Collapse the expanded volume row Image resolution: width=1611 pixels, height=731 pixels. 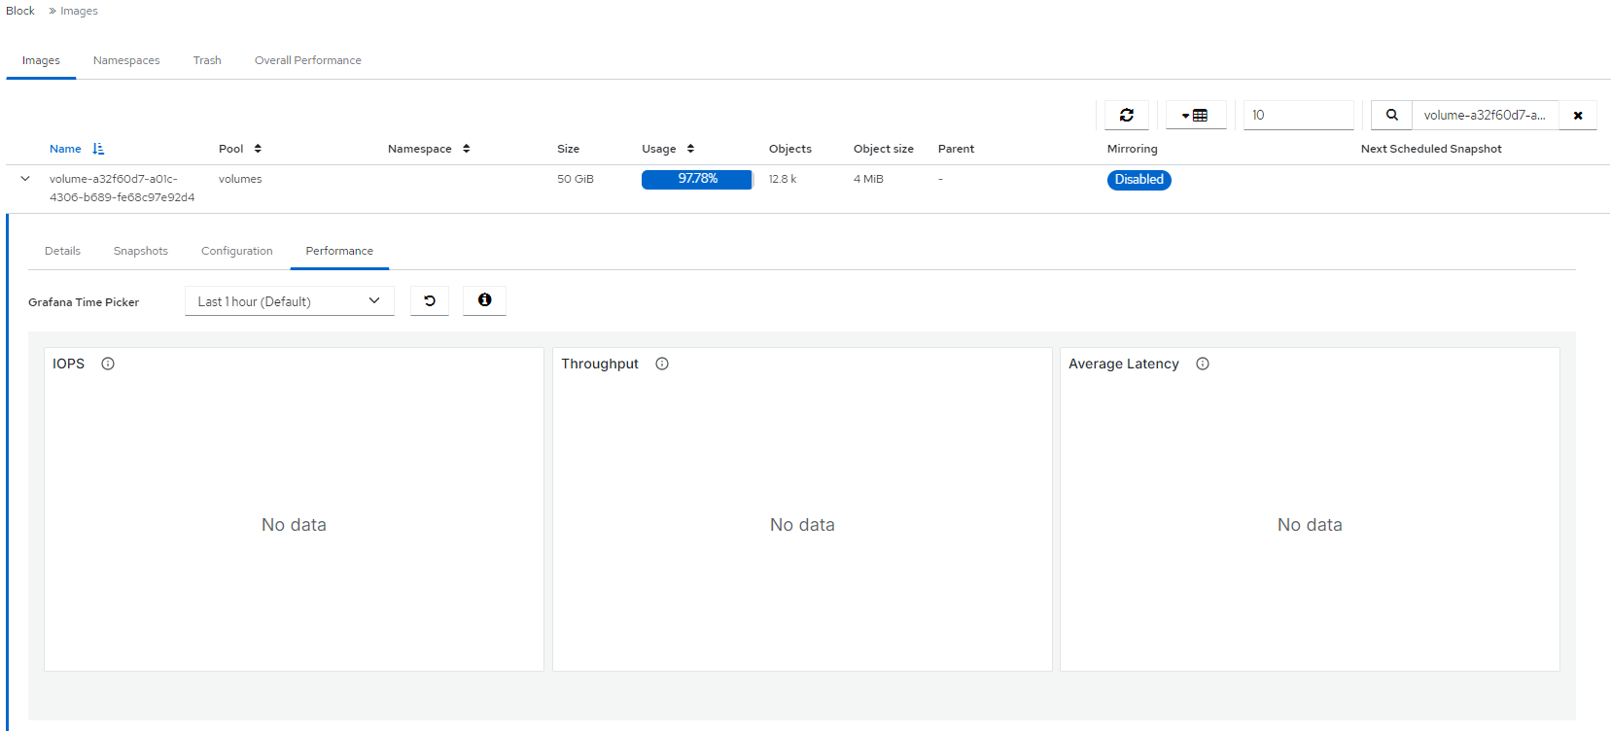pos(25,179)
